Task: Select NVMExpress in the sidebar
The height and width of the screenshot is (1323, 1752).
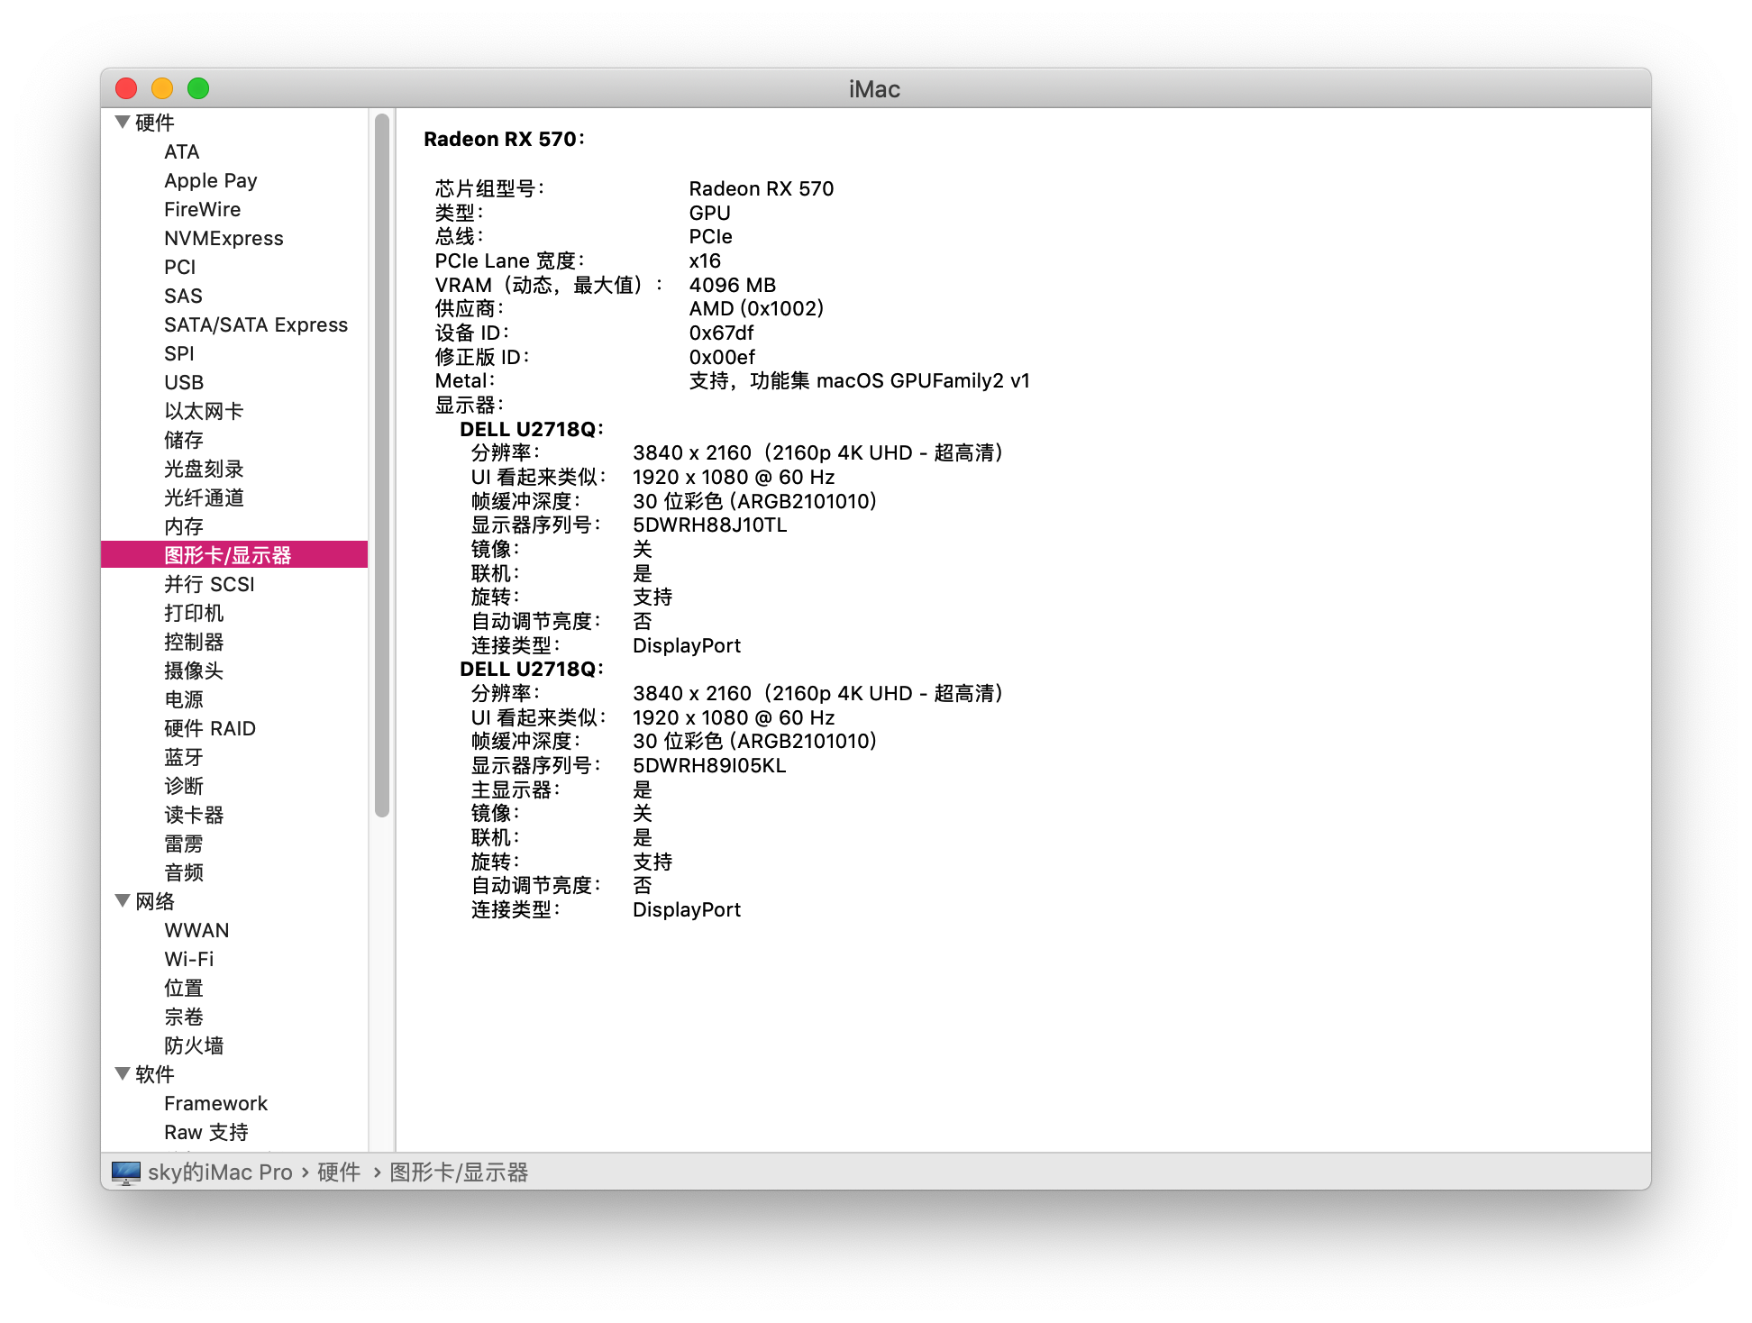Action: point(224,238)
